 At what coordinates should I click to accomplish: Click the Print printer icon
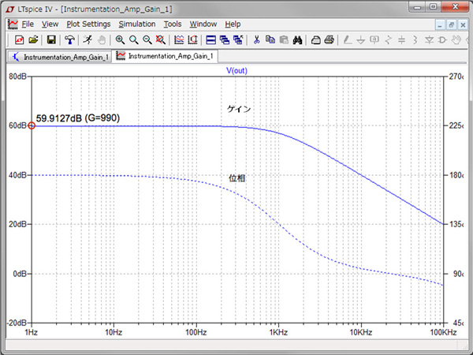pos(329,39)
